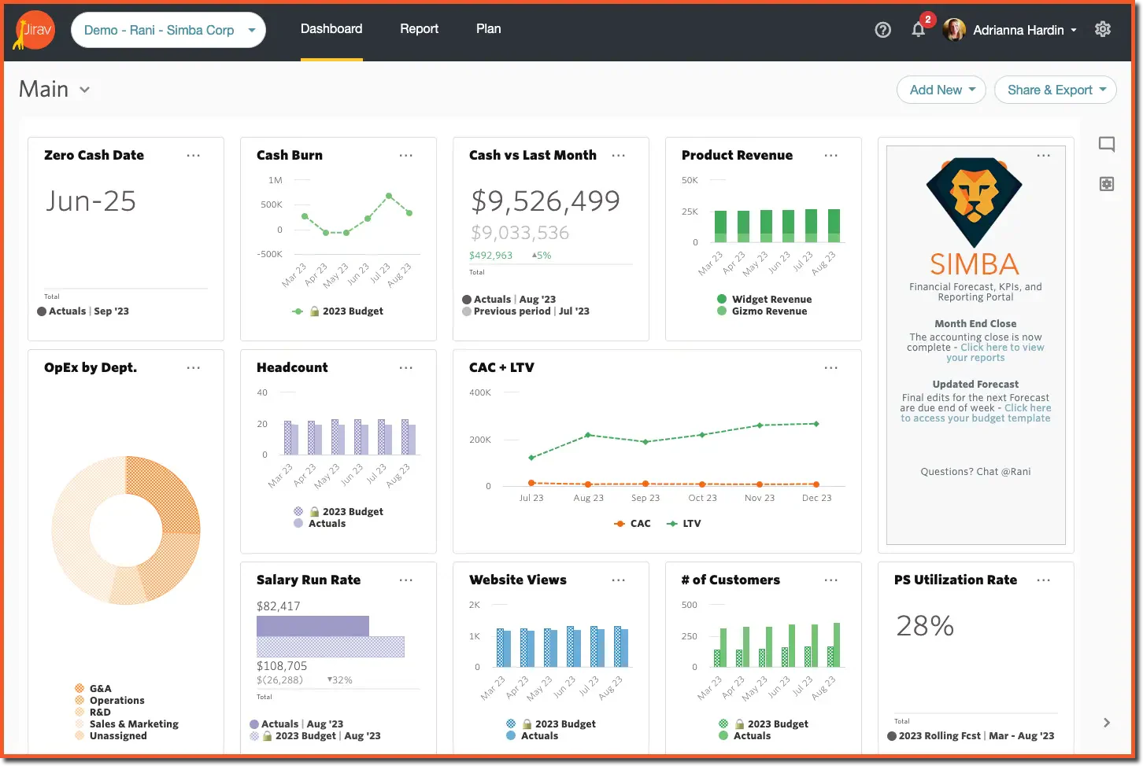This screenshot has height=766, width=1143.
Task: Toggle LTV series in legend
Action: pos(683,524)
